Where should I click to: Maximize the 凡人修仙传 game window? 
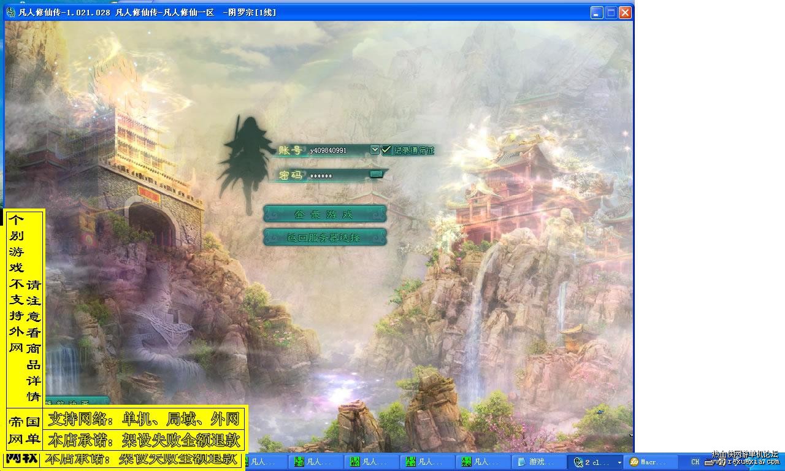click(611, 12)
